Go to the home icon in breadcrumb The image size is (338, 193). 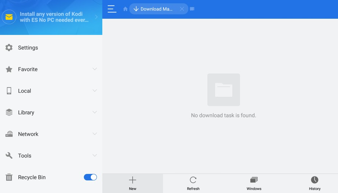(x=125, y=9)
